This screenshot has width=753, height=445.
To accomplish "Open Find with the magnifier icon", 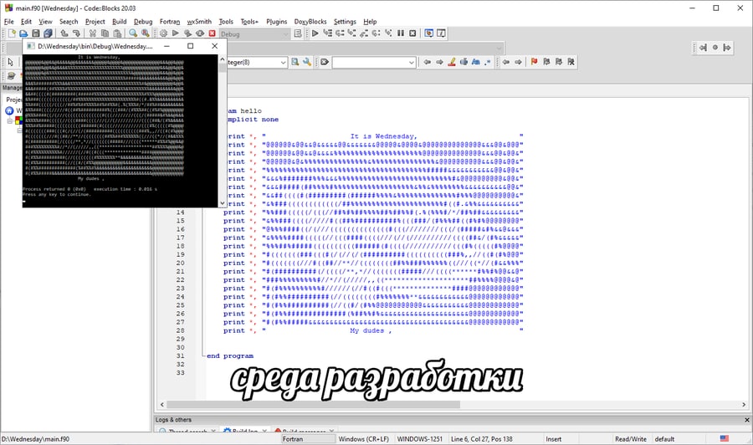I will point(133,33).
